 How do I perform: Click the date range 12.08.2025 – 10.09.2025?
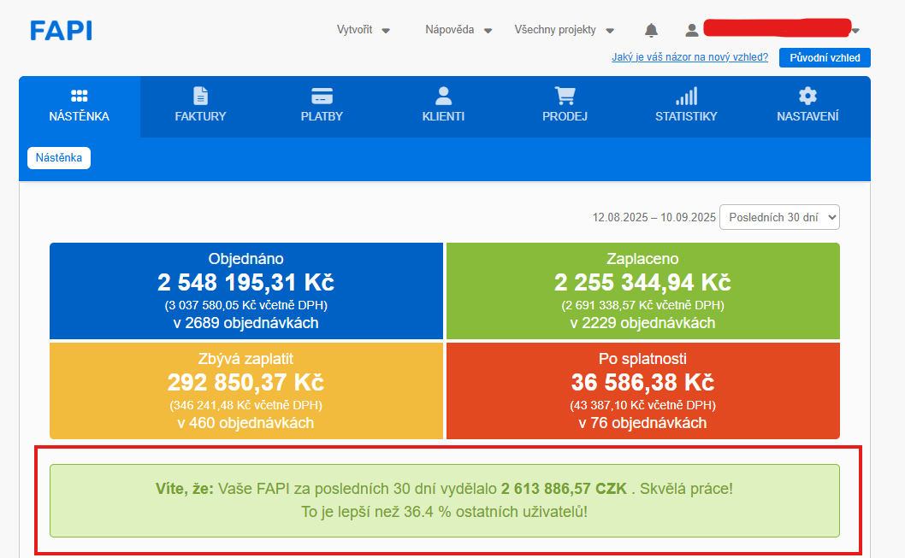tap(654, 217)
